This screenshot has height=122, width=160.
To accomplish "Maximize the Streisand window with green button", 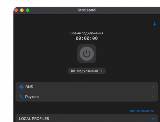I will click(28, 10).
